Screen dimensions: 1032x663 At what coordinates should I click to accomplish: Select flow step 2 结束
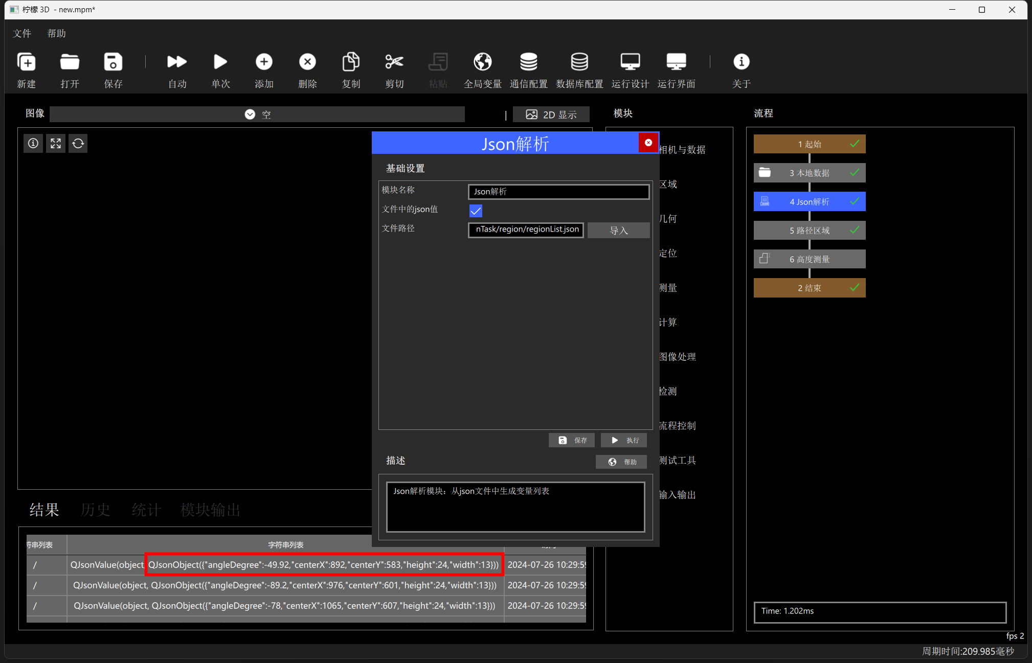tap(810, 288)
